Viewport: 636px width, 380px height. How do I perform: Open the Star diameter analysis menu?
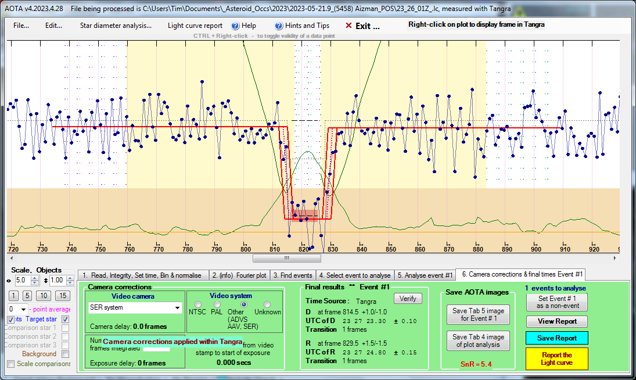[x=116, y=26]
